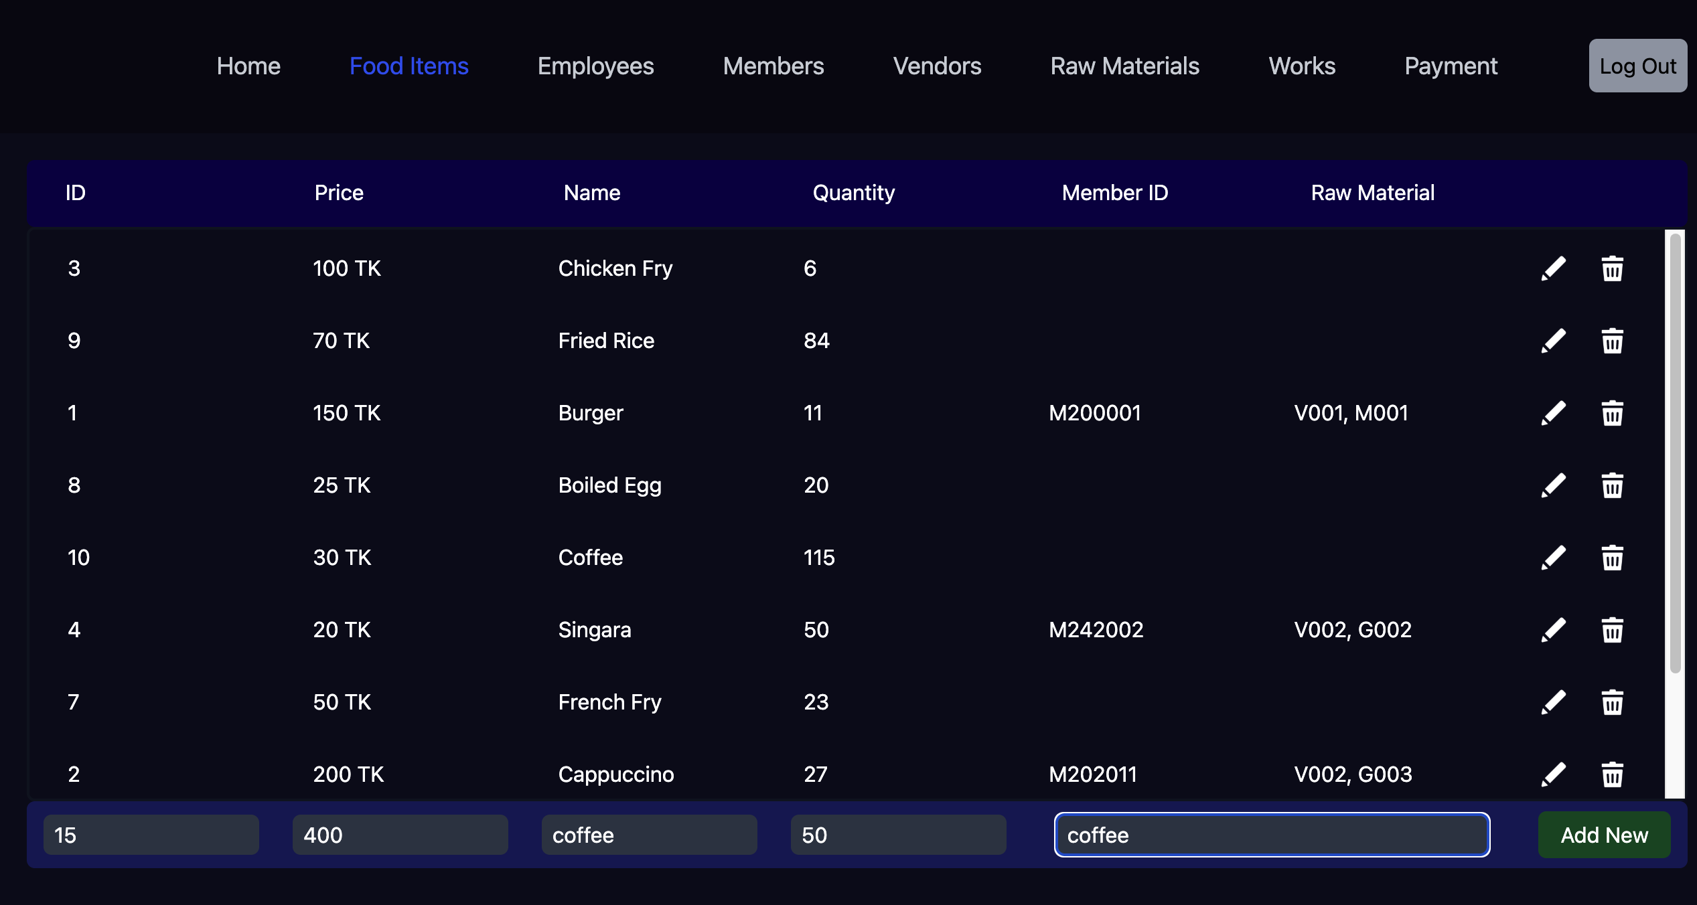Click the Price column header
This screenshot has width=1697, height=905.
(339, 193)
